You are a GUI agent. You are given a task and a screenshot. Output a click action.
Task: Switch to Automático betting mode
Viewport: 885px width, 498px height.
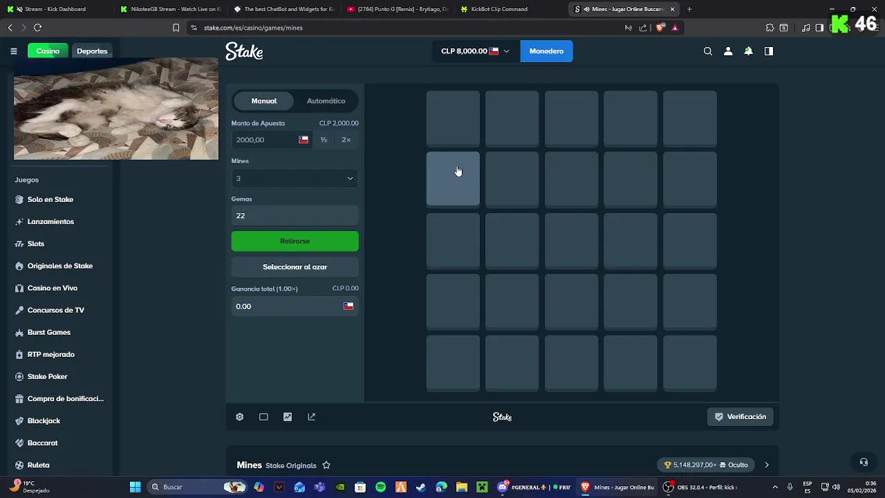coord(326,101)
